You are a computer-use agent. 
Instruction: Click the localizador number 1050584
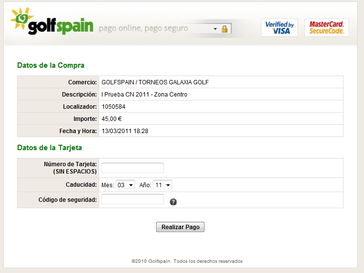(x=114, y=107)
